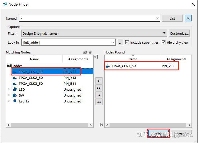Click the Customize... button

tap(179, 33)
